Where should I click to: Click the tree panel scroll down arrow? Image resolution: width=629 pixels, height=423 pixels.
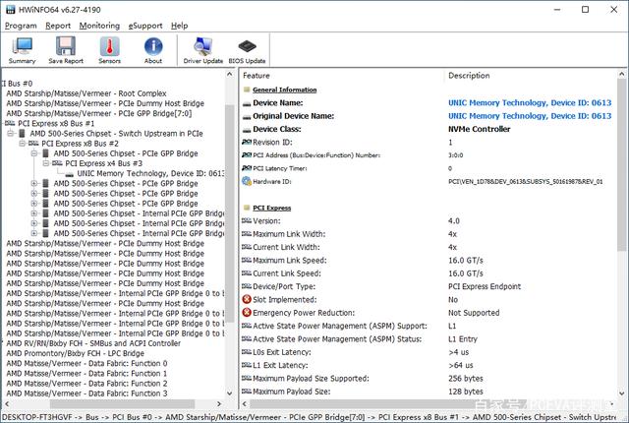[229, 393]
